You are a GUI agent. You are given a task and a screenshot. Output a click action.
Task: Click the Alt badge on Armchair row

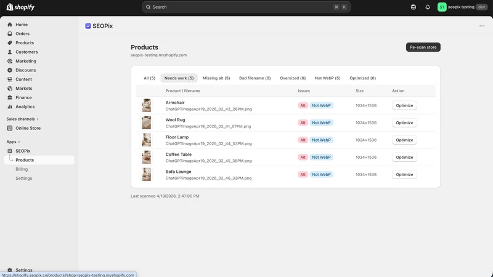303,105
